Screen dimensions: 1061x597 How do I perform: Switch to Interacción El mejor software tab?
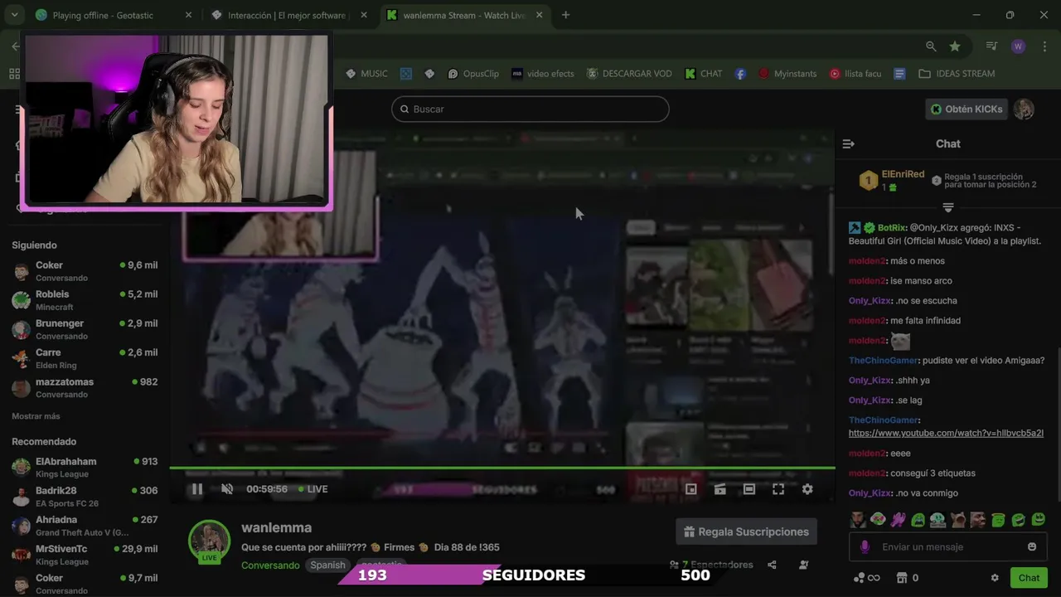287,15
